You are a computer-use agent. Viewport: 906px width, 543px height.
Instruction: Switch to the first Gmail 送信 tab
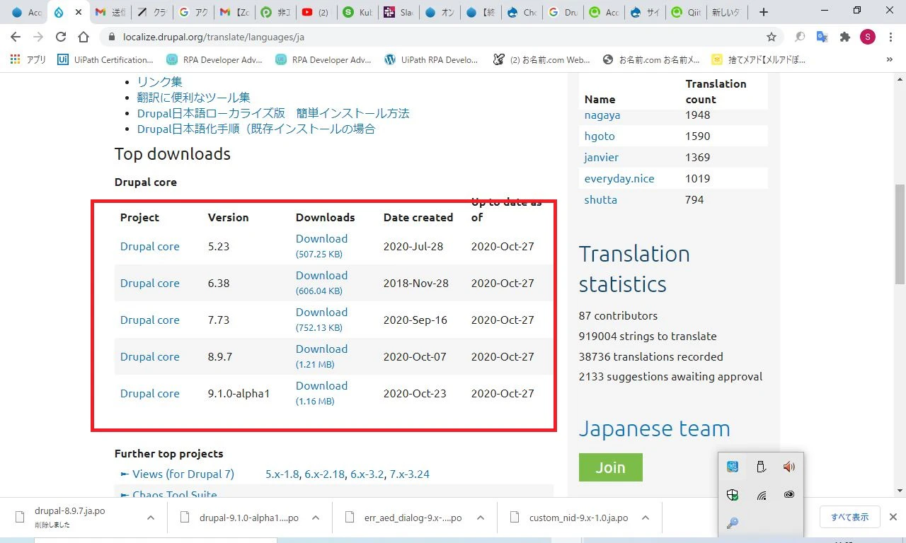(110, 12)
